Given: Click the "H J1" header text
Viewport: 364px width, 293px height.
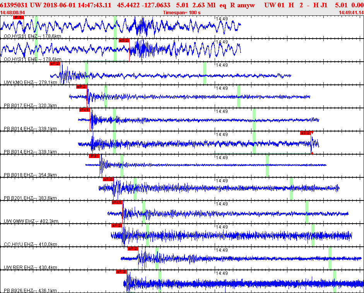Looking at the screenshot, I should click(x=320, y=5).
